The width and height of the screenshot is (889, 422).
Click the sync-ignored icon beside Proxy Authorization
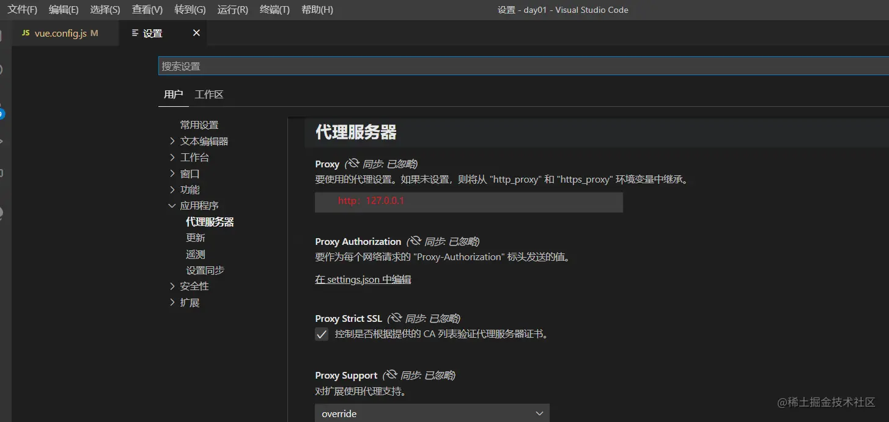[416, 241]
